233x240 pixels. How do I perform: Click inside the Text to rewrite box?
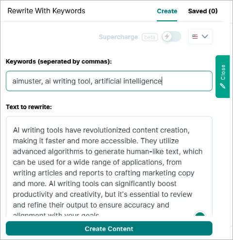109,166
